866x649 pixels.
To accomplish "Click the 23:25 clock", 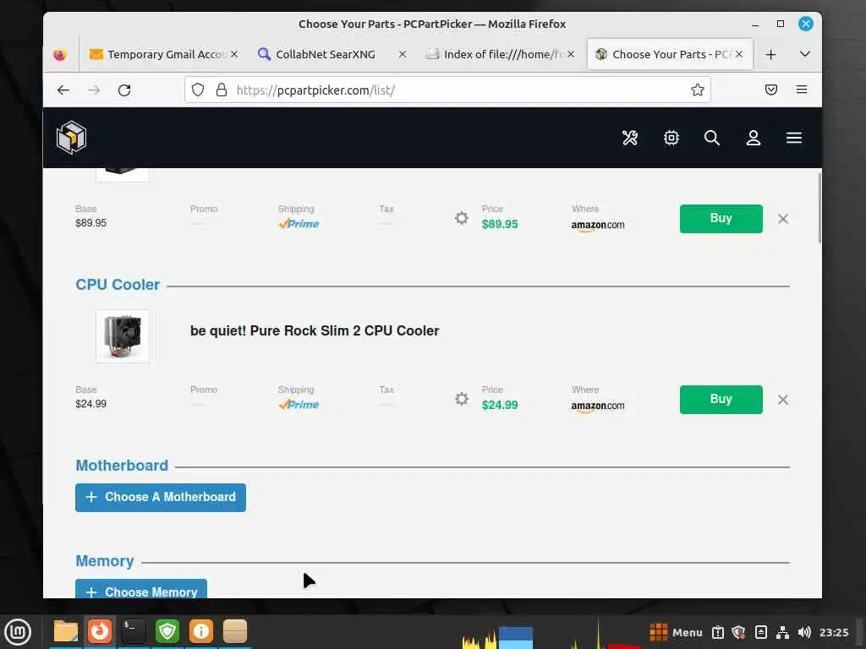I will coord(834,632).
